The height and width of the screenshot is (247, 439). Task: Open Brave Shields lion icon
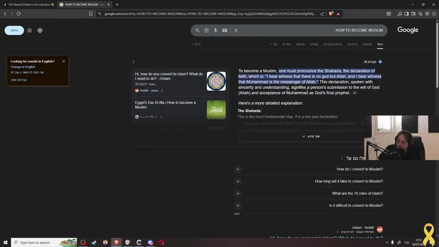click(x=331, y=14)
